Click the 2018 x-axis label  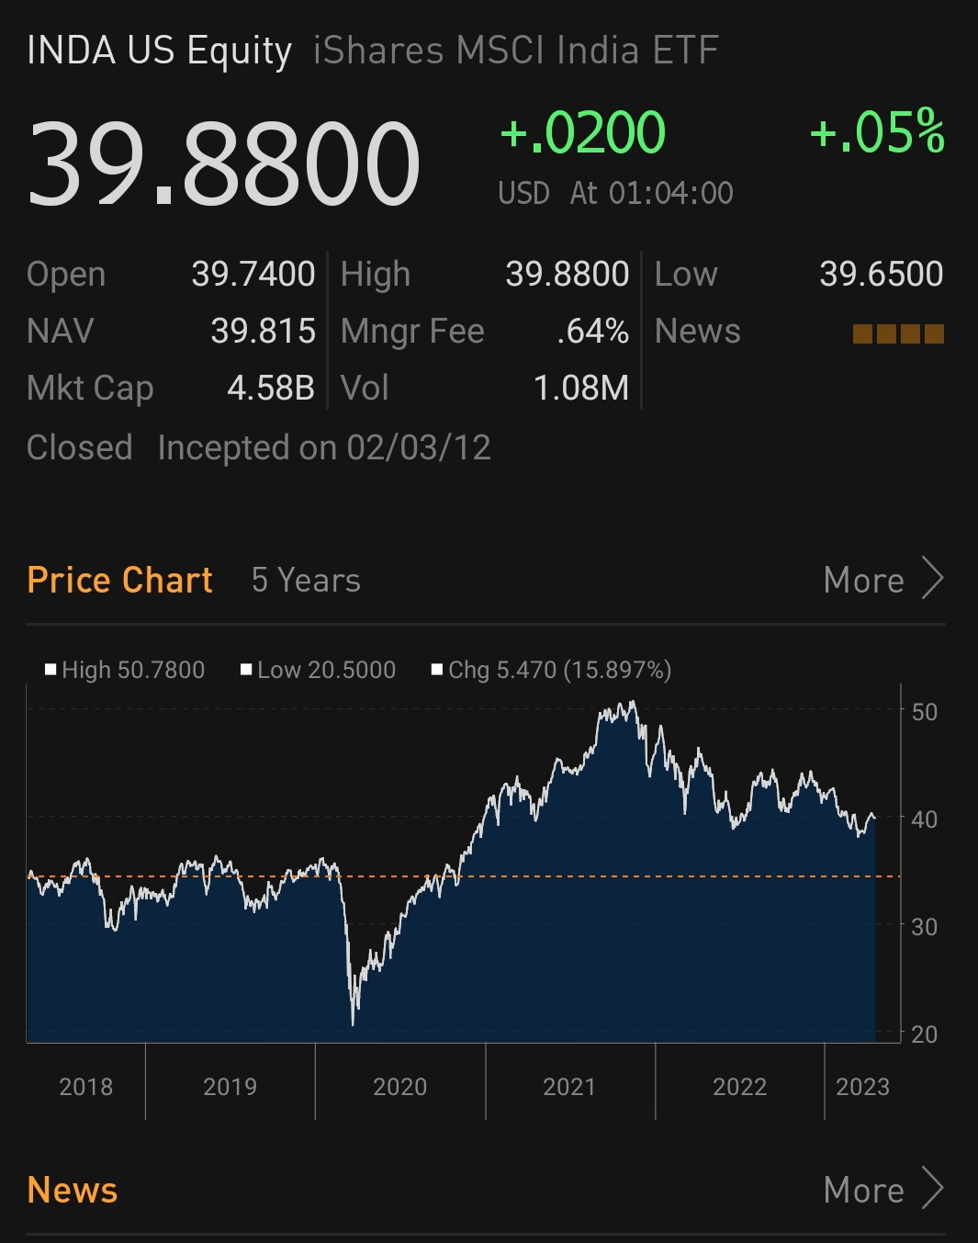(x=86, y=1087)
